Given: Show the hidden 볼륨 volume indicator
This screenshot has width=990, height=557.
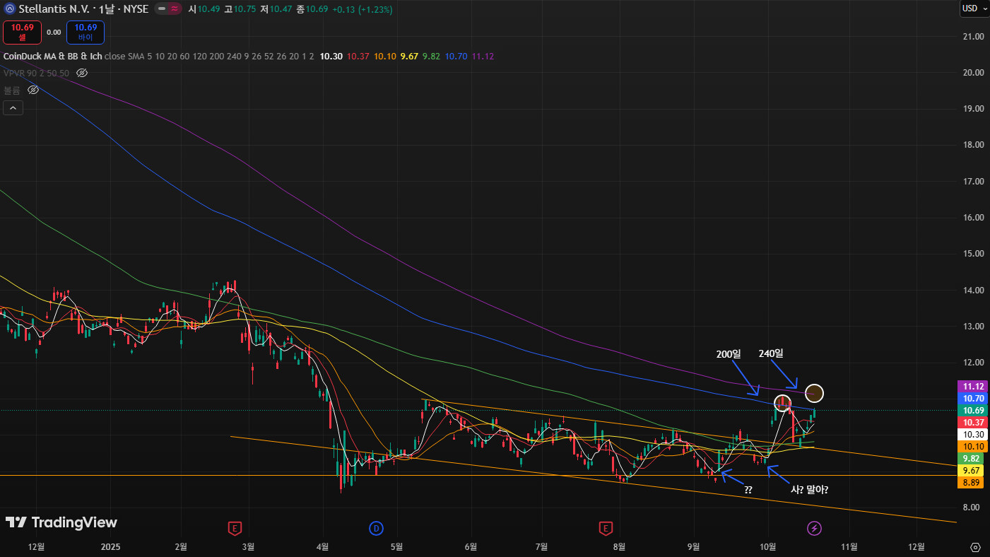Looking at the screenshot, I should [33, 90].
